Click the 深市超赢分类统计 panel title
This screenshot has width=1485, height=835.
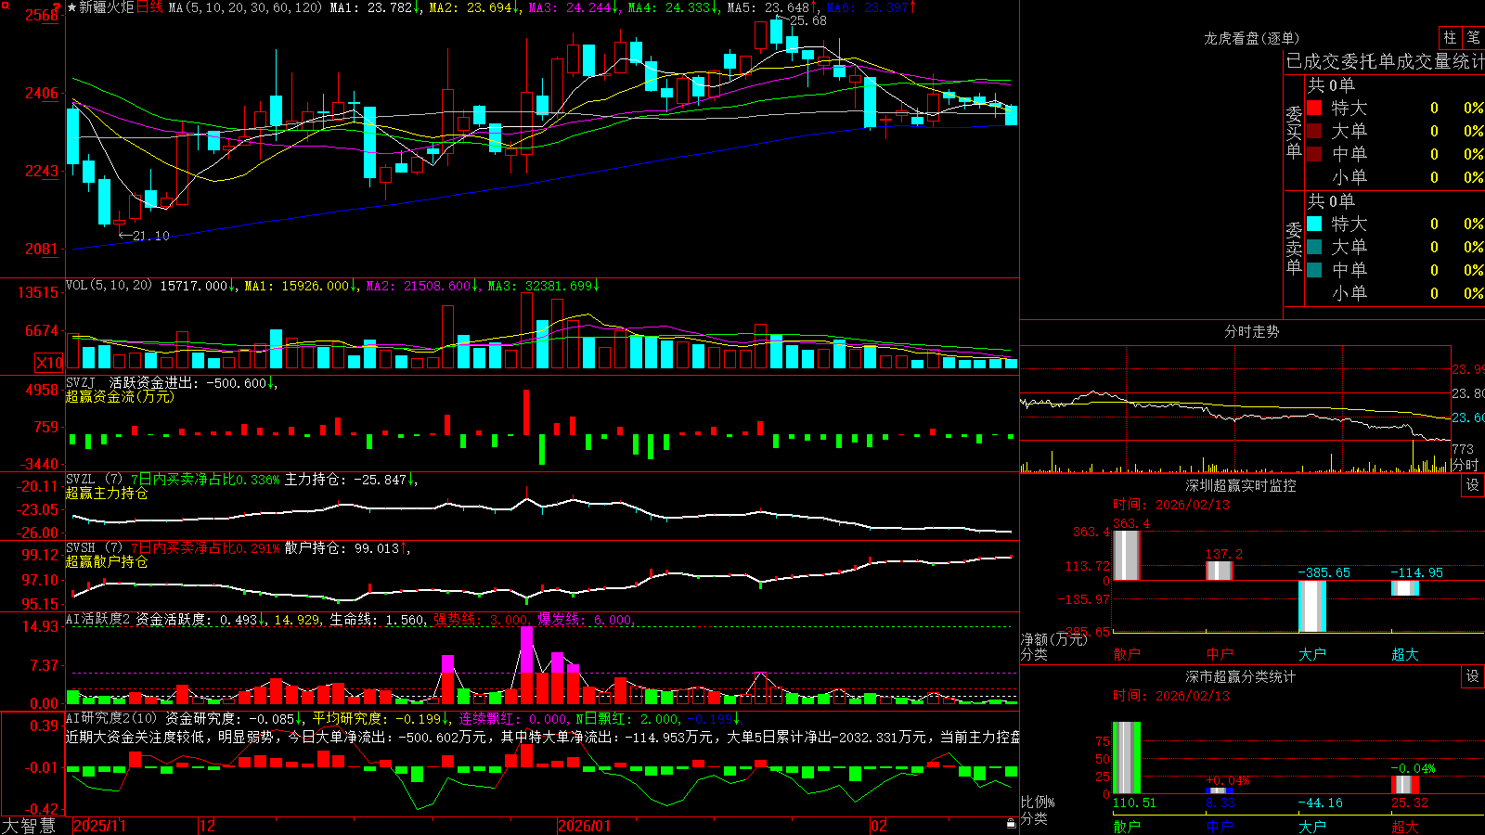(x=1241, y=676)
